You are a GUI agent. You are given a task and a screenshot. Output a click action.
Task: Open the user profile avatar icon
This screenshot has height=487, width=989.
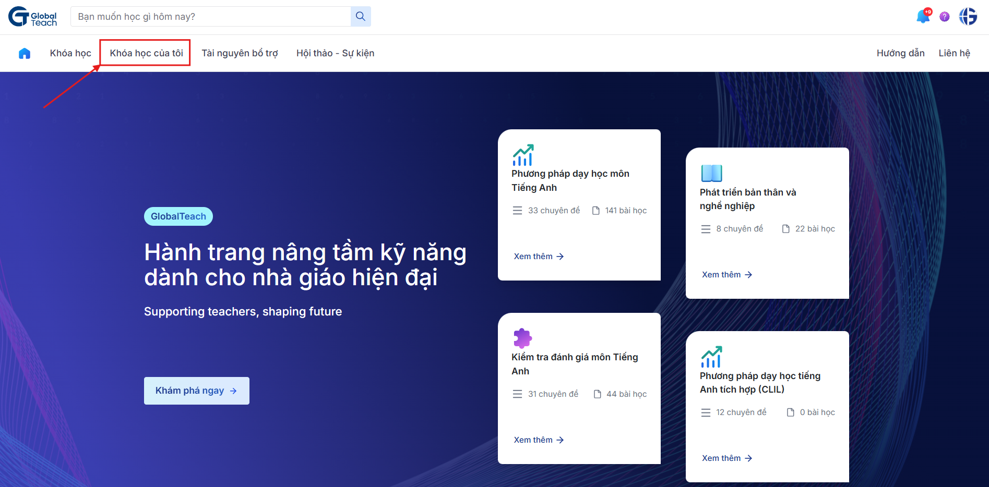pos(968,16)
